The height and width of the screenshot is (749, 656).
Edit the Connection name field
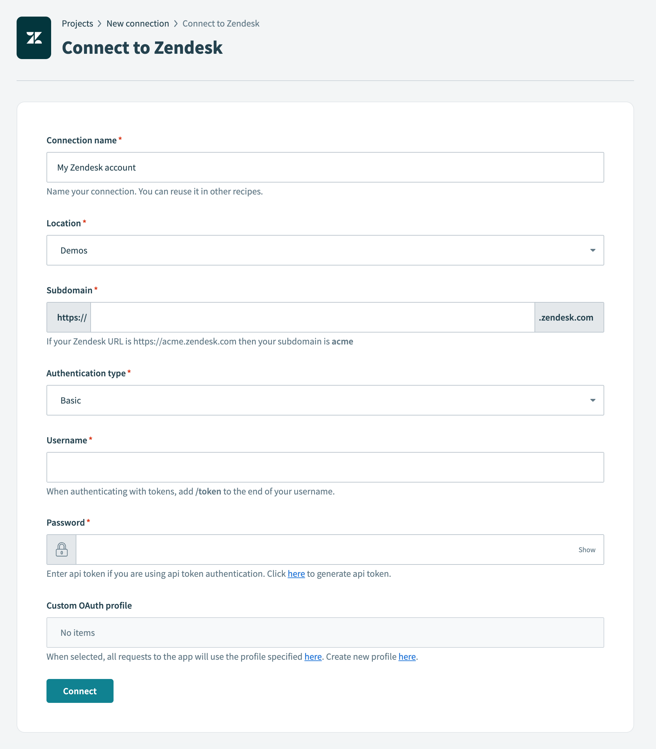click(325, 167)
